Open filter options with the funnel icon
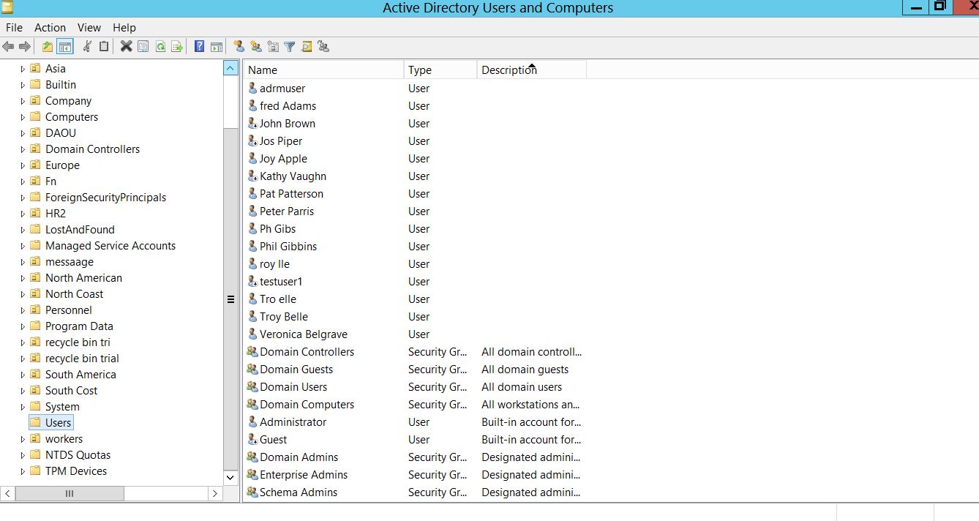979x521 pixels. click(290, 47)
